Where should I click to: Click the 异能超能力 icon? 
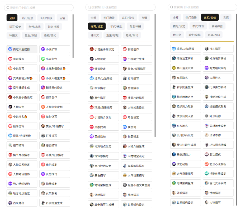pos(174,154)
